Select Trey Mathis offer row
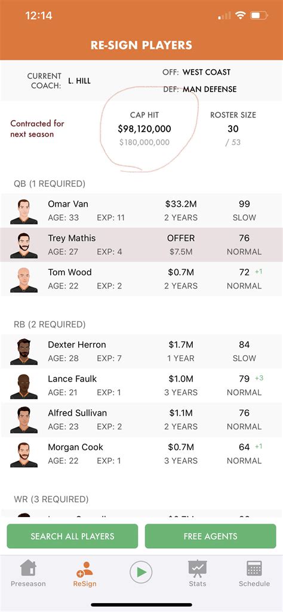 pyautogui.click(x=141, y=245)
